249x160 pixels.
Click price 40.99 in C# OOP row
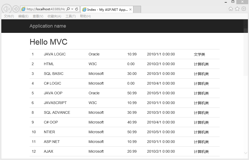[x=132, y=122]
